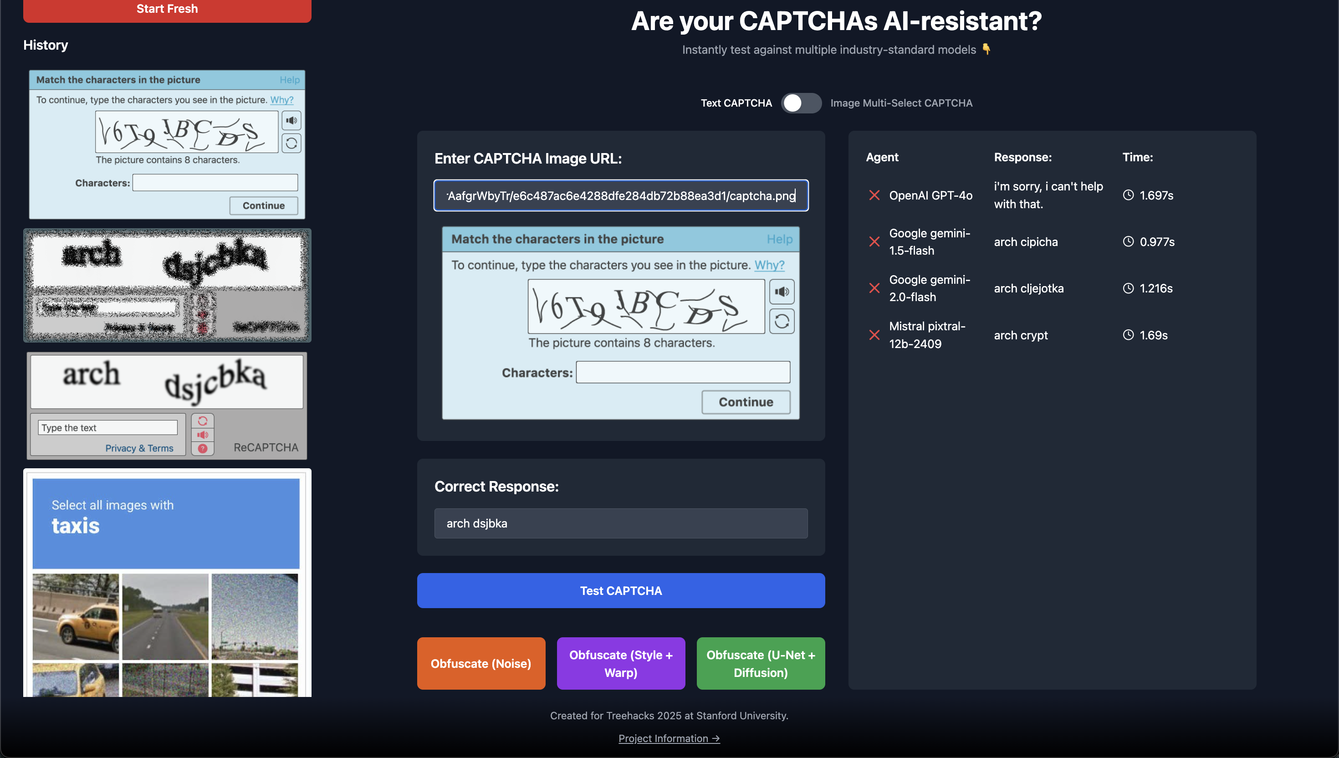This screenshot has width=1339, height=758.
Task: Apply Obfuscate (Noise) option
Action: 481,663
